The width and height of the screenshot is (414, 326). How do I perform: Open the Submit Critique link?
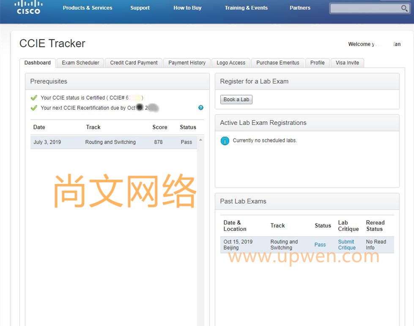click(347, 245)
